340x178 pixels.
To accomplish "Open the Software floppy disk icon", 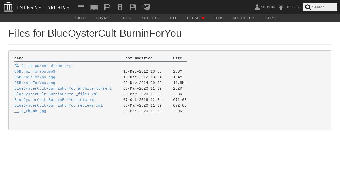I will tap(133, 7).
